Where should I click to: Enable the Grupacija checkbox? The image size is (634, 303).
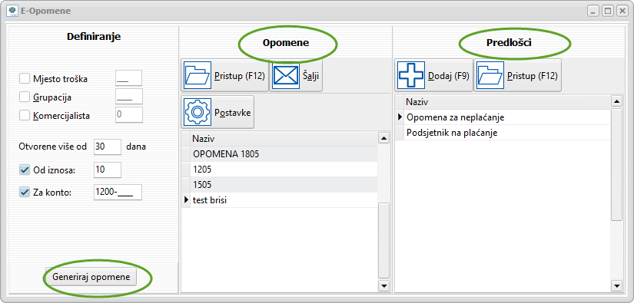(x=25, y=97)
